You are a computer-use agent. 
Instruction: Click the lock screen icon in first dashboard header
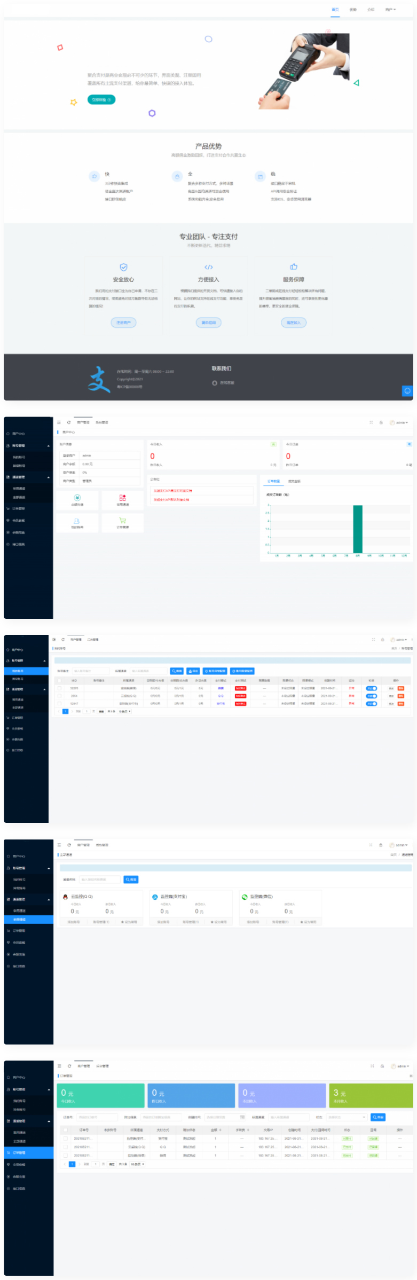coord(381,422)
